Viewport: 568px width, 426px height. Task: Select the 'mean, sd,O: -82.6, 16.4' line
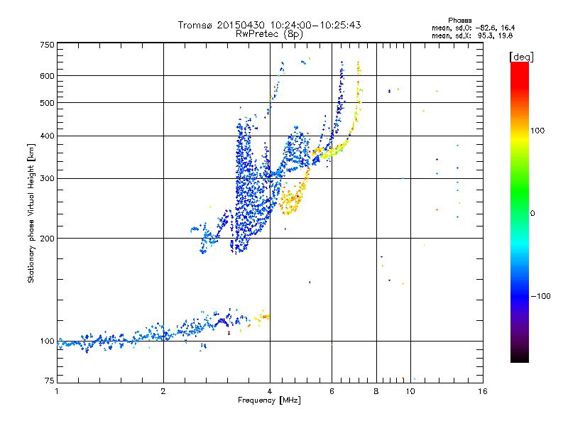tap(473, 28)
